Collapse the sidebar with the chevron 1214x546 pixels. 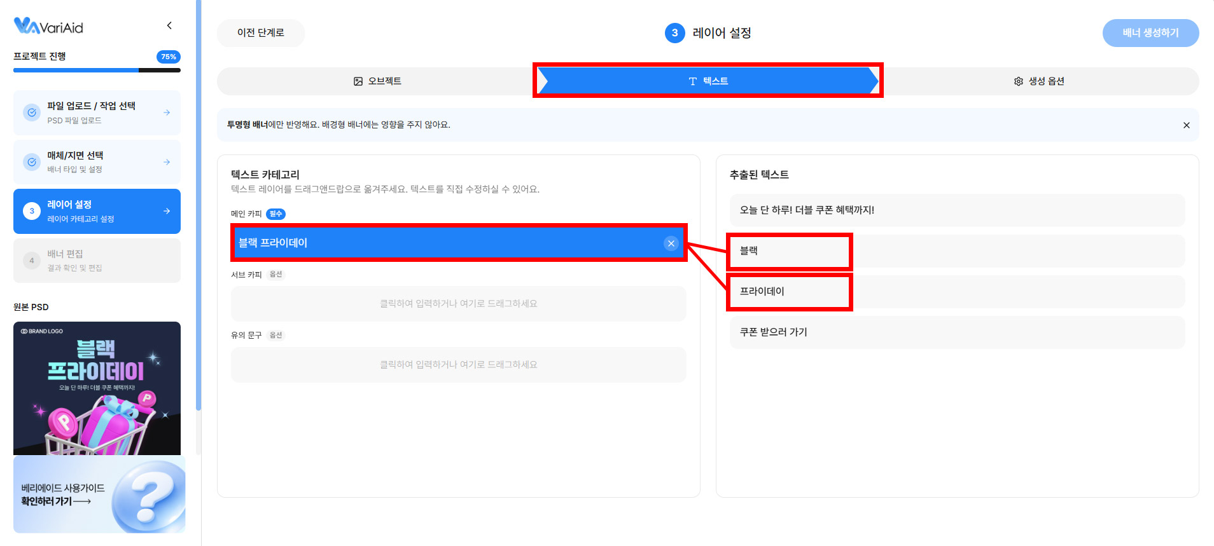coord(169,25)
